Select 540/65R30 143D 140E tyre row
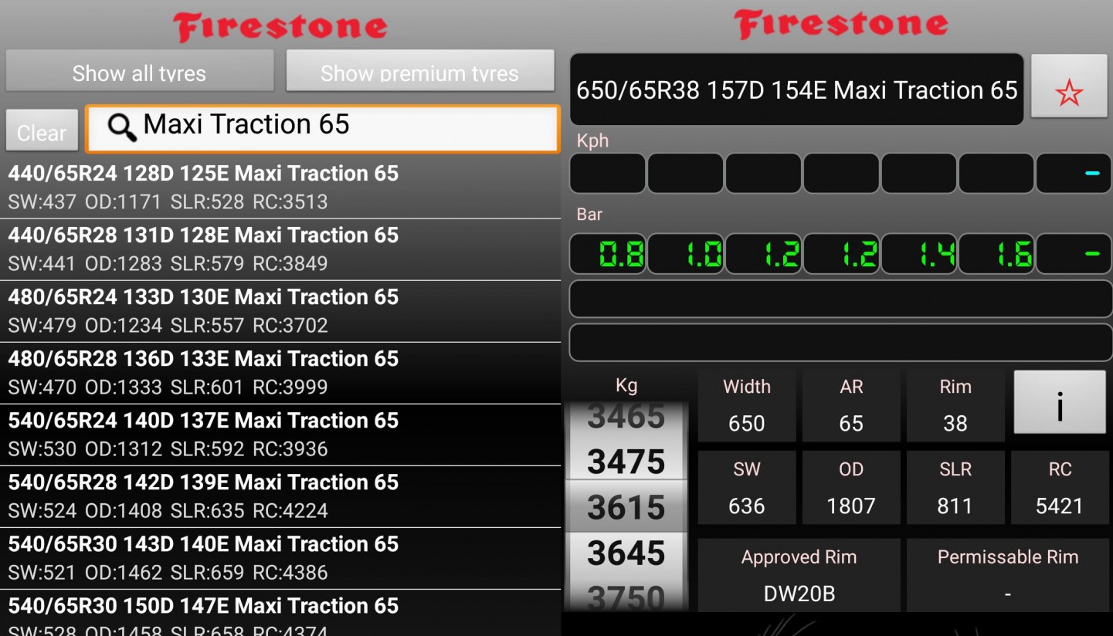The width and height of the screenshot is (1113, 636). pos(280,558)
